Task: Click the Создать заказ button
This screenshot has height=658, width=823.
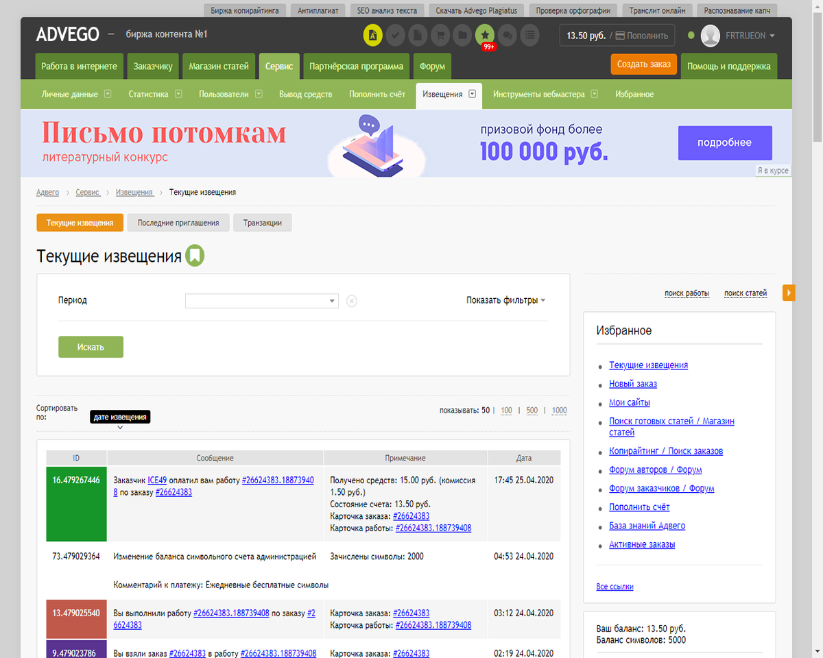Action: coord(644,64)
